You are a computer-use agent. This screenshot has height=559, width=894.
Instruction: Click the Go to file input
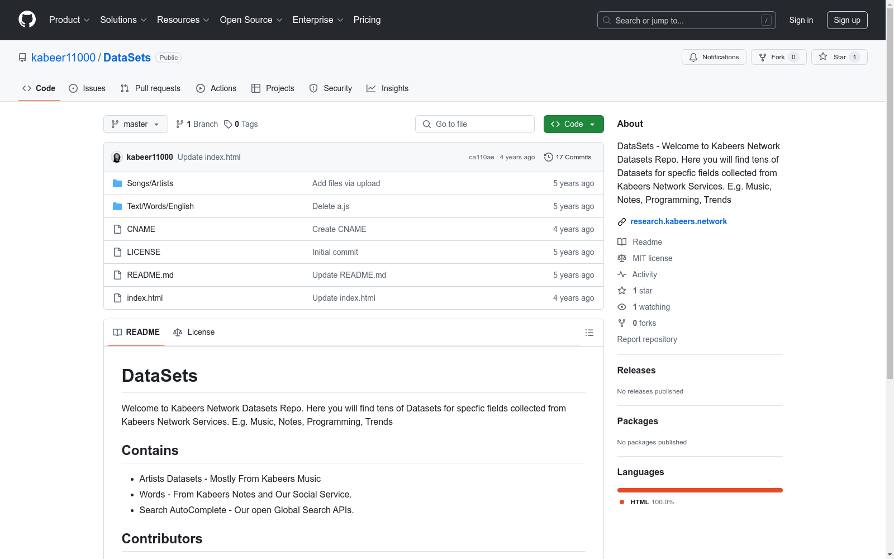point(475,124)
